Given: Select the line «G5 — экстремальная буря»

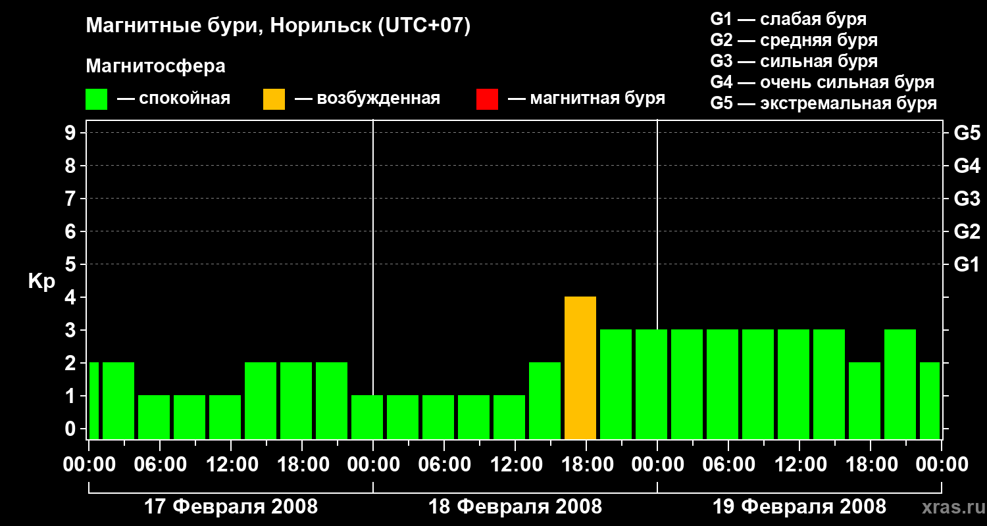Looking at the screenshot, I should 823,104.
